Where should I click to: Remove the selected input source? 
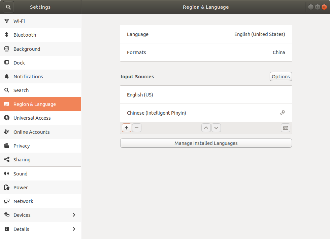136,128
